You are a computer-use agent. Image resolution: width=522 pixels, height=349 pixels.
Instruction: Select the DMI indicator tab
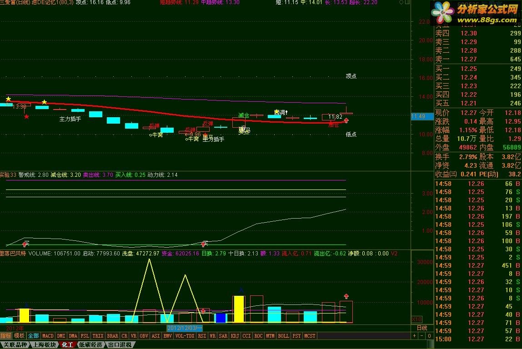61,336
